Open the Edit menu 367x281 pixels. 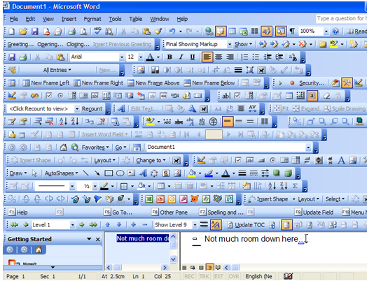(30, 19)
